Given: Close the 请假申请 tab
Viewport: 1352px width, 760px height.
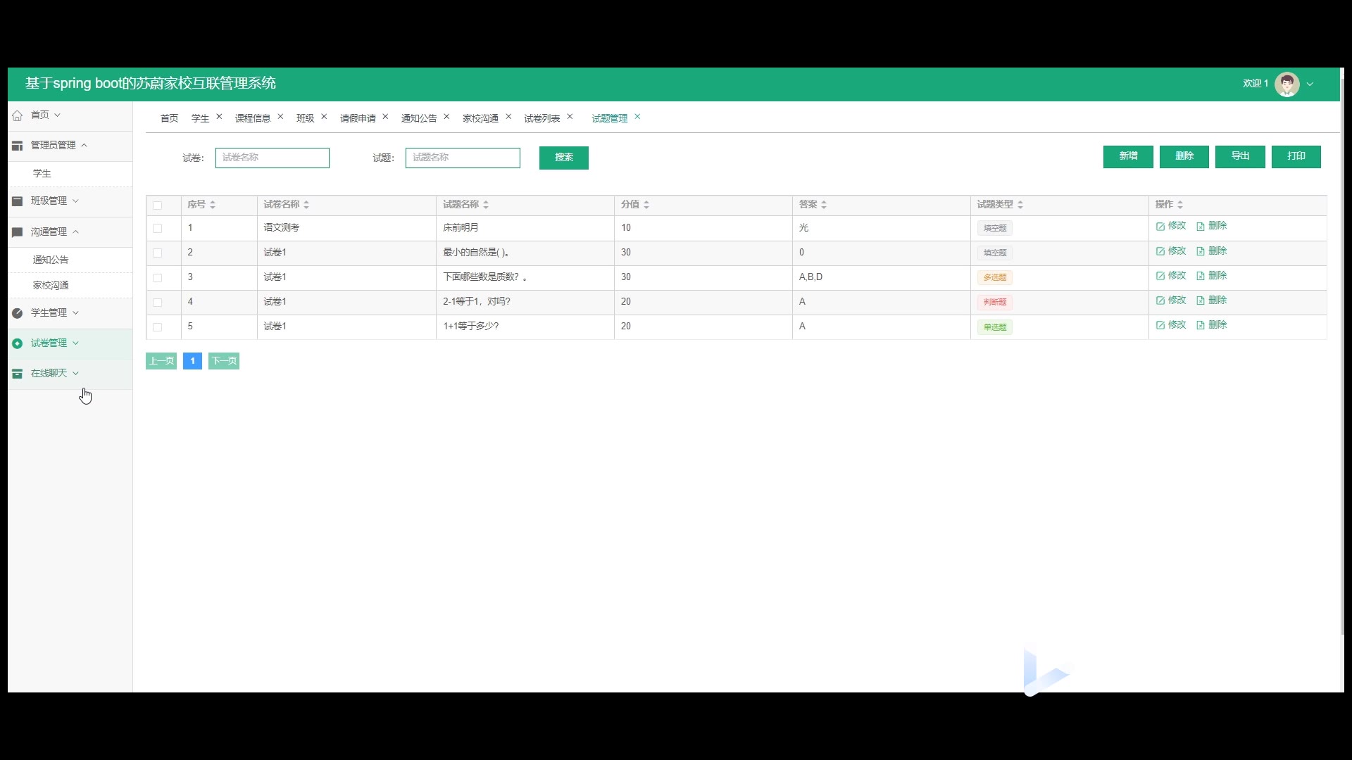Looking at the screenshot, I should [385, 117].
